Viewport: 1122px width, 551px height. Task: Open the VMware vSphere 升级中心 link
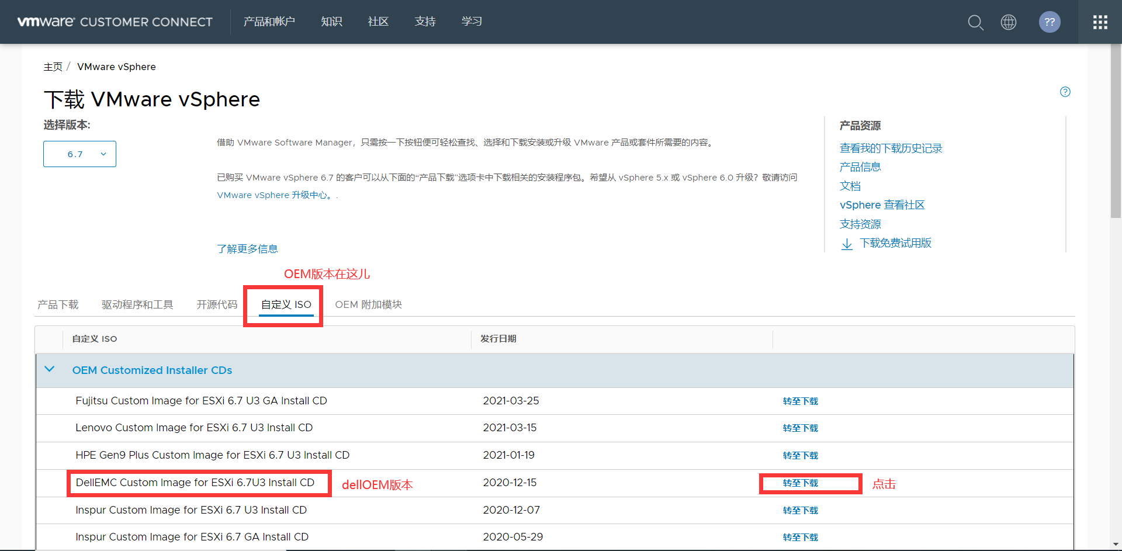[x=272, y=195]
